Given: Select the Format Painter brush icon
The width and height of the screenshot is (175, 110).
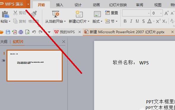Looking at the screenshot, I should pos(34,14).
